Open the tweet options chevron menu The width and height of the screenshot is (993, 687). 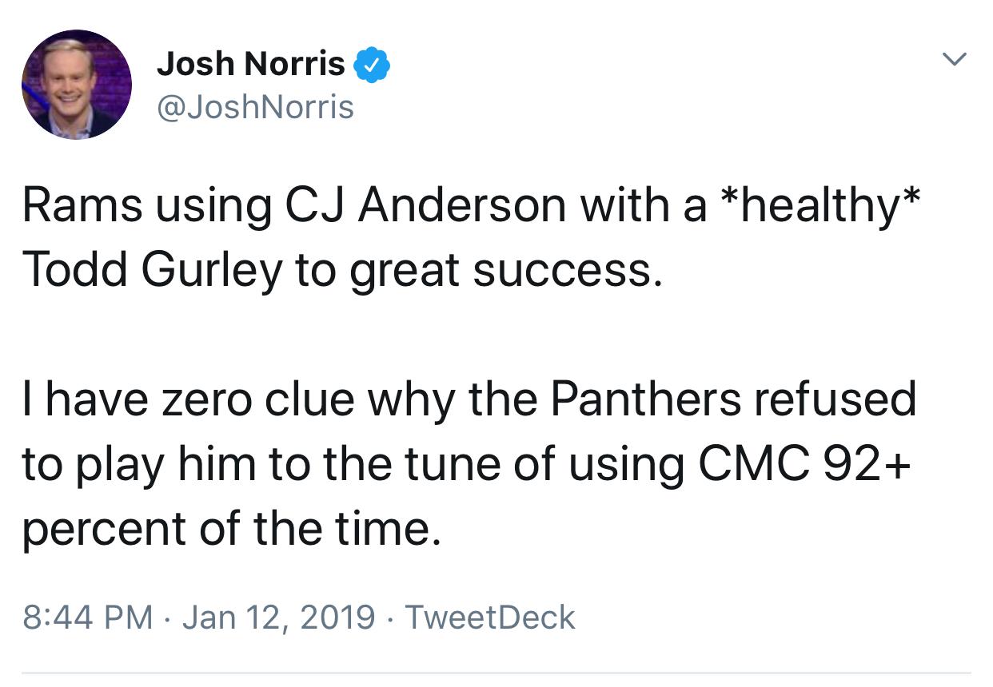click(x=955, y=59)
